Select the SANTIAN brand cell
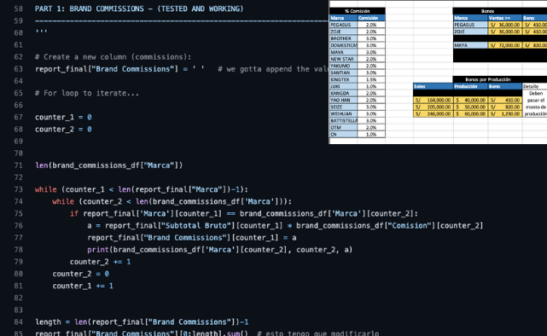Image resolution: width=547 pixels, height=336 pixels. coord(343,72)
